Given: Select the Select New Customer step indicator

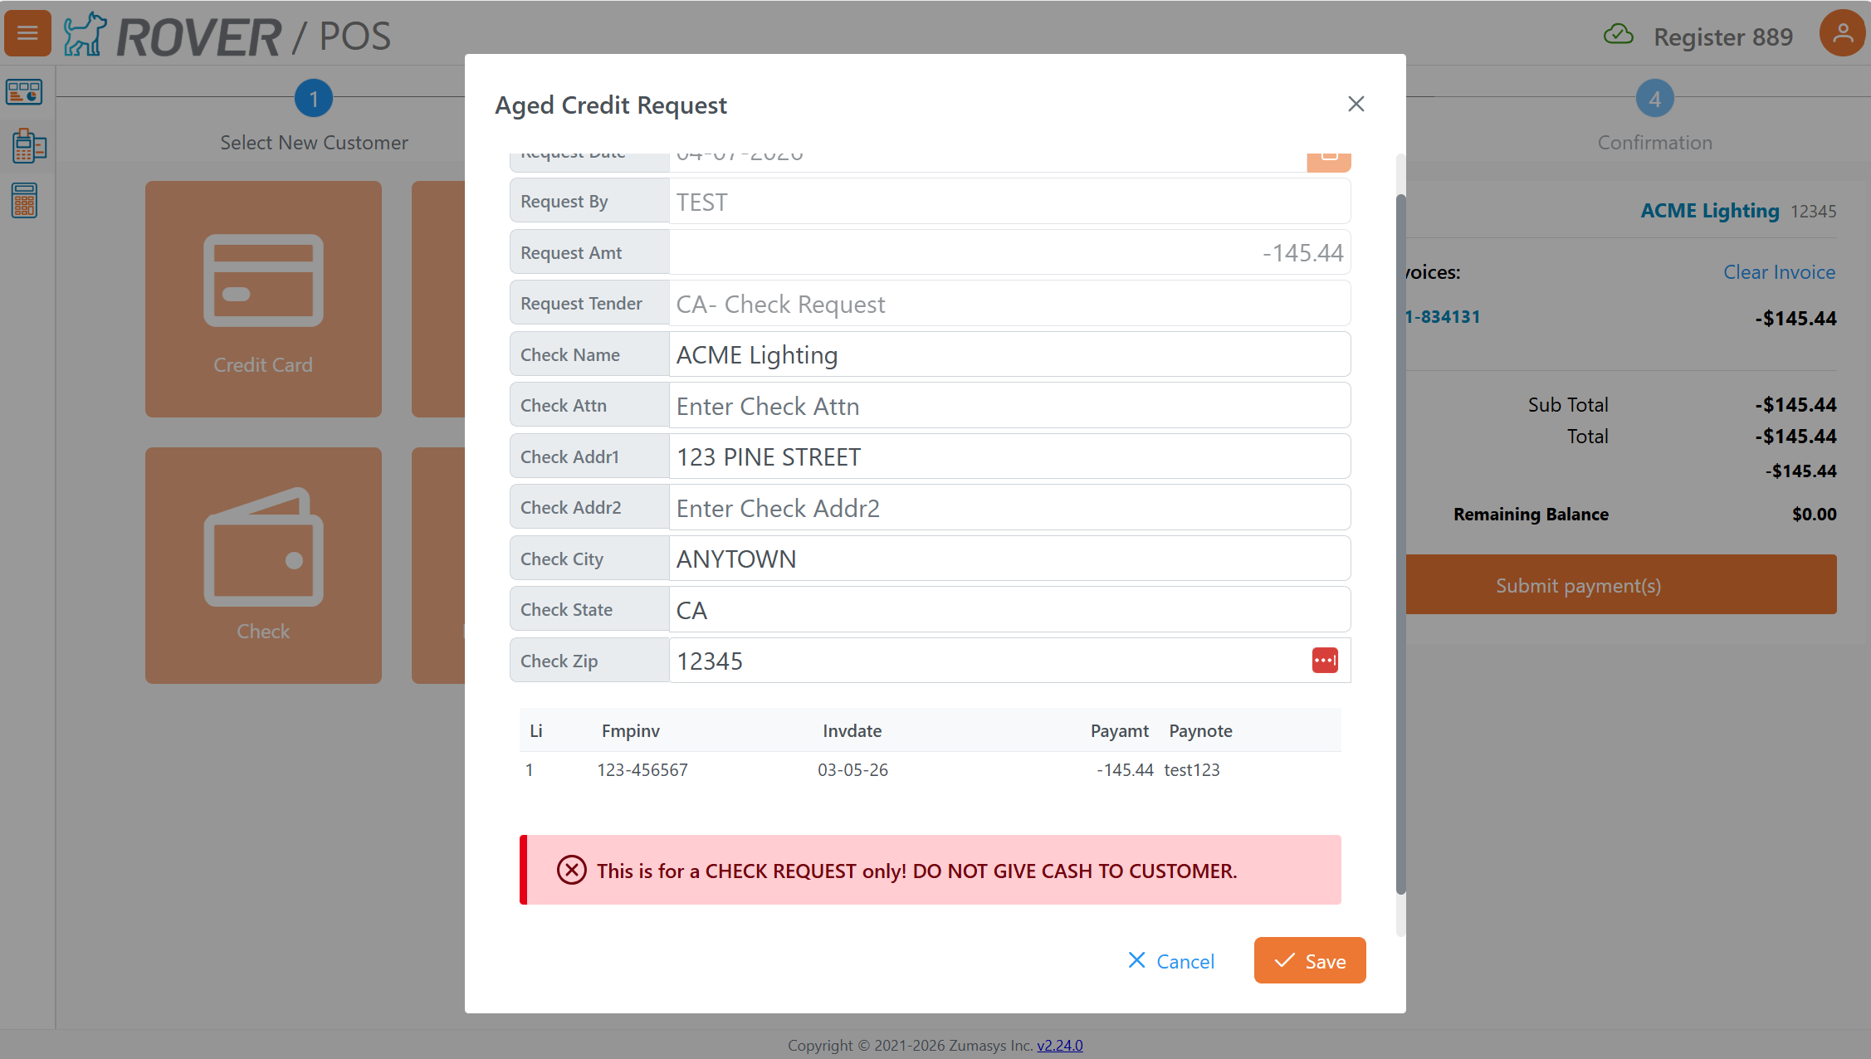Looking at the screenshot, I should coord(314,97).
